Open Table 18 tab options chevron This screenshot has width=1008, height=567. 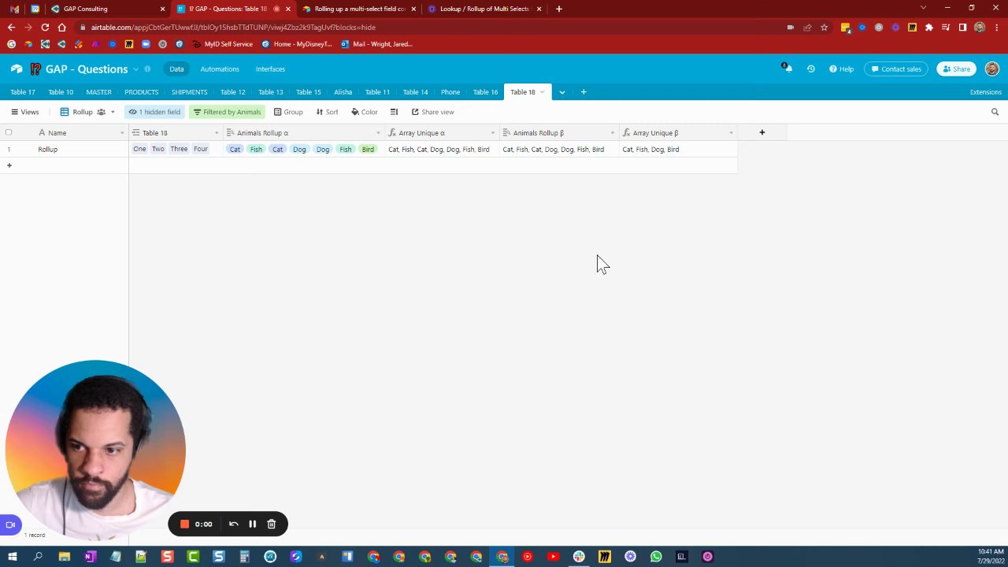click(542, 92)
